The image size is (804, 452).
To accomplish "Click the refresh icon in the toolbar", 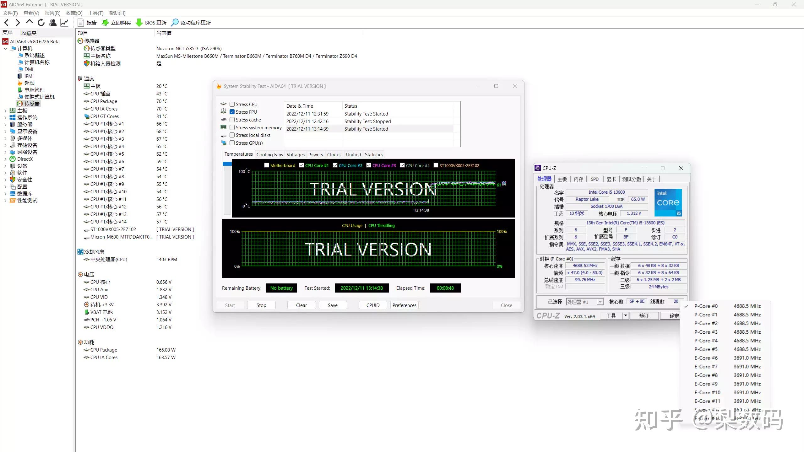I will (x=41, y=23).
